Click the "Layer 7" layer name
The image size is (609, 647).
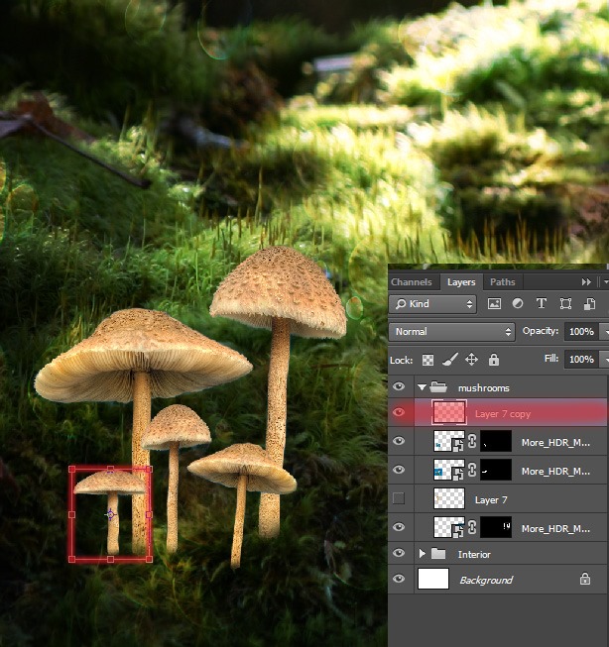tap(491, 500)
